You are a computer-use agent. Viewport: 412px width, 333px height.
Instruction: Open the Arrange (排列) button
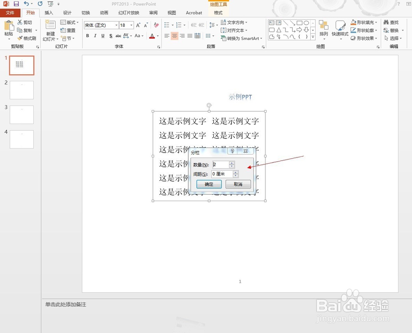(x=324, y=29)
